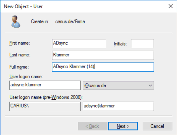Click the carius.de/Firma container path text
Image resolution: width=177 pixels, height=135 pixels.
pyautogui.click(x=70, y=21)
